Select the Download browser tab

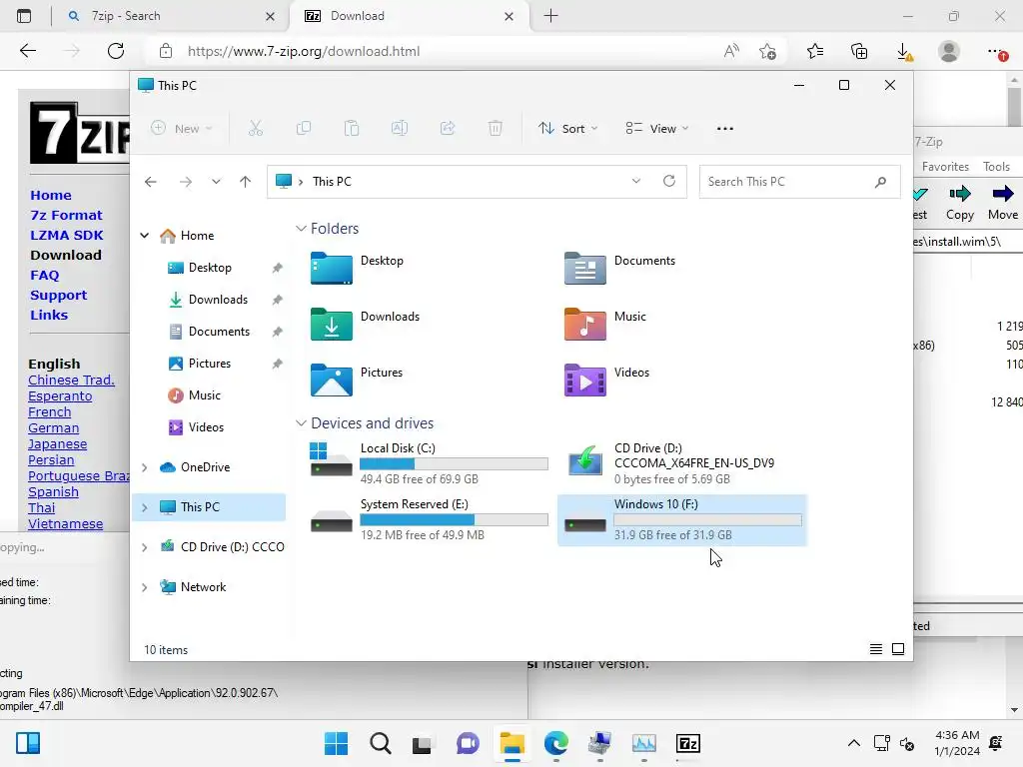pyautogui.click(x=409, y=16)
